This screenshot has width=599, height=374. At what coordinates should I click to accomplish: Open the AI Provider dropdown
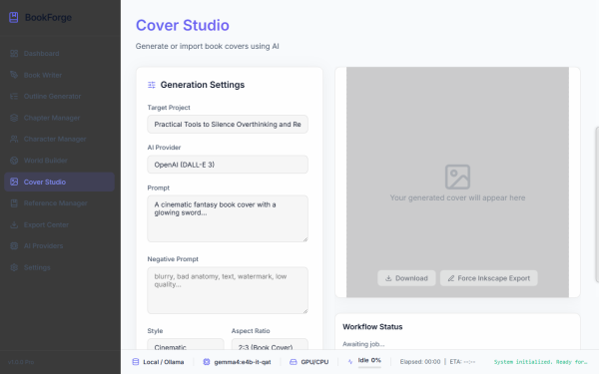click(x=228, y=165)
